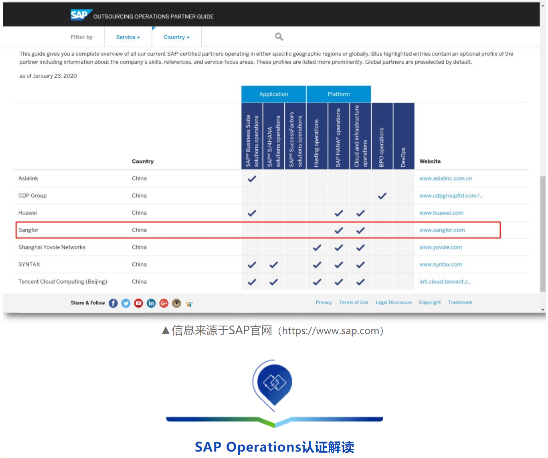Select the Huawei partner name
This screenshot has width=548, height=458.
point(28,213)
